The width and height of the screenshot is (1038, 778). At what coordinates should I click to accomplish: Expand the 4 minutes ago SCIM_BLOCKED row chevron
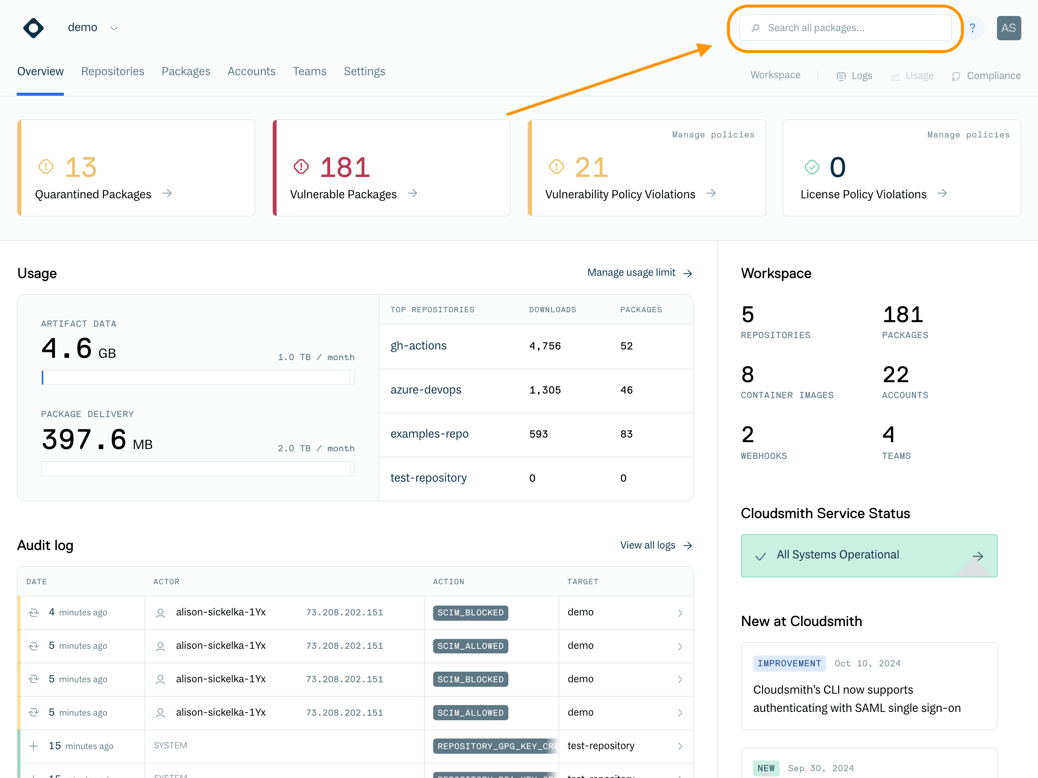click(x=680, y=613)
